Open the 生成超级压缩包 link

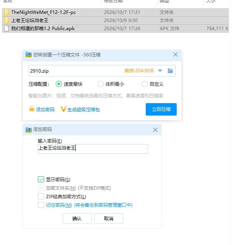coord(84,109)
